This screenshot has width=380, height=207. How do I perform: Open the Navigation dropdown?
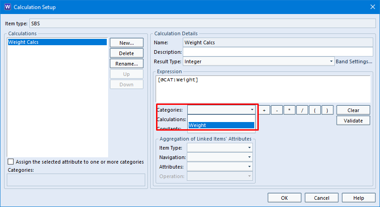(x=220, y=157)
